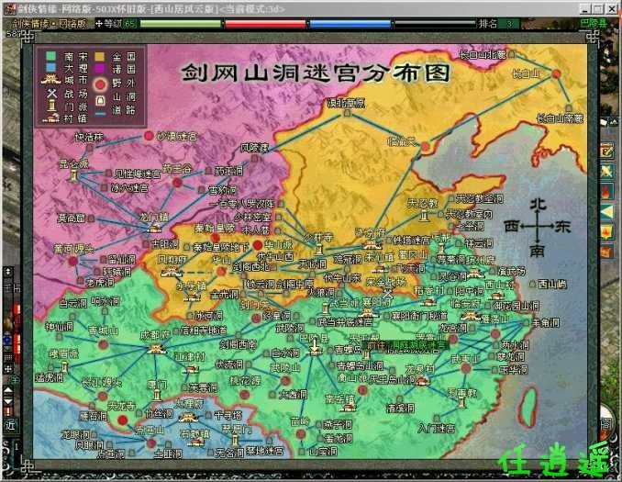Select the 长白山 red wilderness marker

point(557,73)
